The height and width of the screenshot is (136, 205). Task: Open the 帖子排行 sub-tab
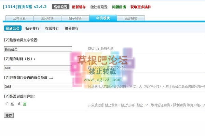32,28
